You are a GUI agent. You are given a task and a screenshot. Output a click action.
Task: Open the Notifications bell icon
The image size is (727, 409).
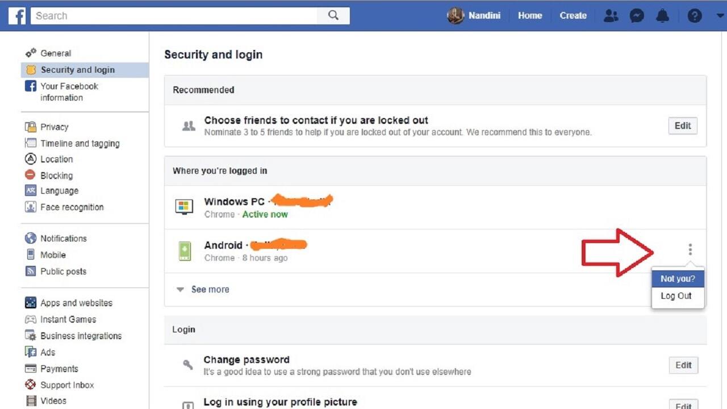662,16
